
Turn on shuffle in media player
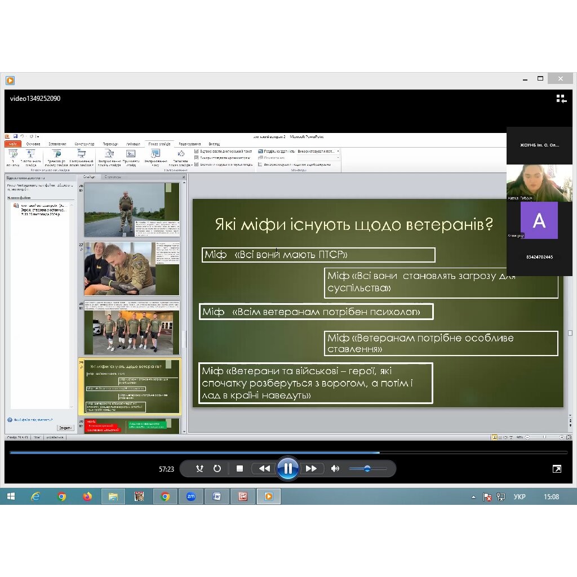point(199,468)
